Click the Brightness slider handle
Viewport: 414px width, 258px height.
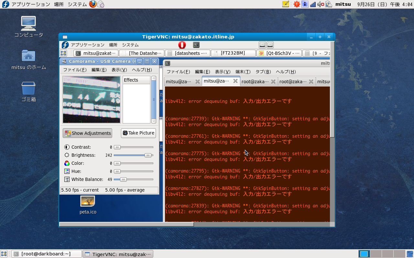148,155
